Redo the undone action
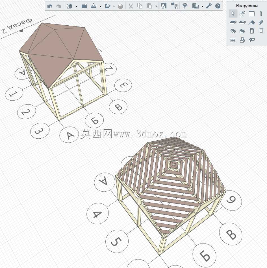 click(x=59, y=6)
